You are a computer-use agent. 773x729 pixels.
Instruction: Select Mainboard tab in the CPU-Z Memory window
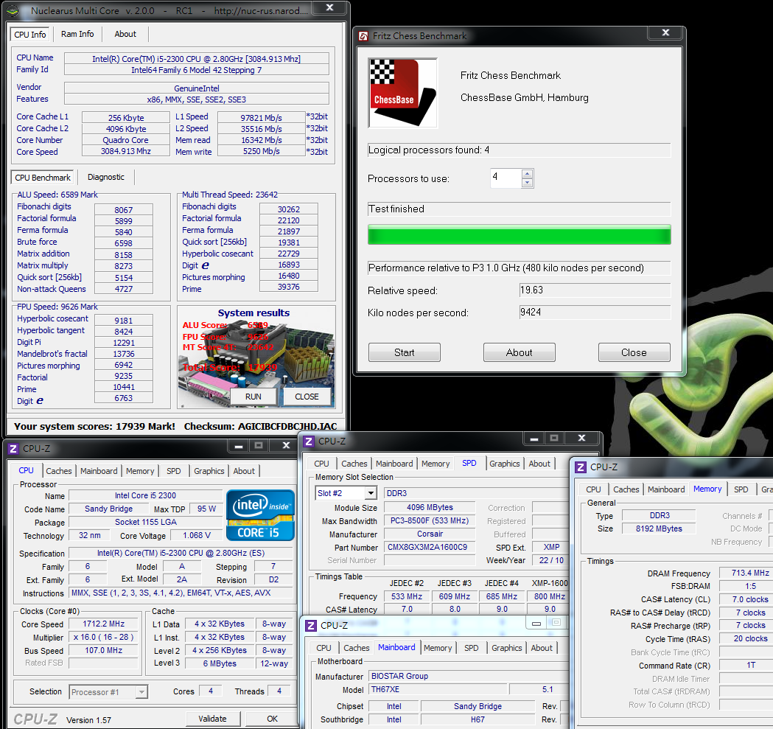(x=666, y=489)
